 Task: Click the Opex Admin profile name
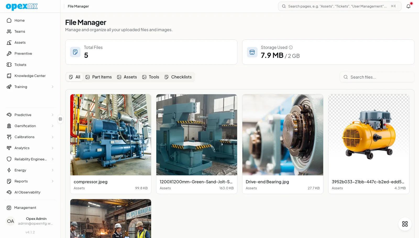[x=36, y=219]
